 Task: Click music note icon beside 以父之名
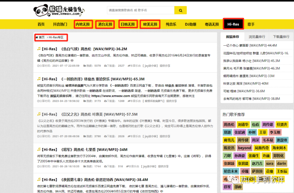39,114
